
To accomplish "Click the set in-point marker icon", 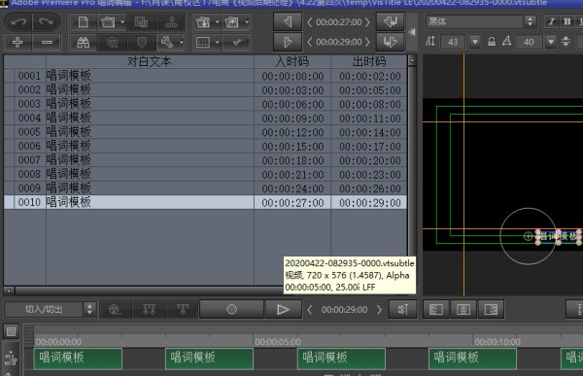I will pos(288,22).
